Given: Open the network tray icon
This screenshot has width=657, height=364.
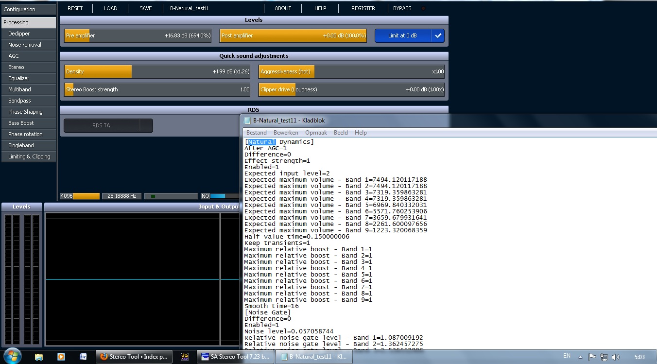Looking at the screenshot, I should click(605, 357).
